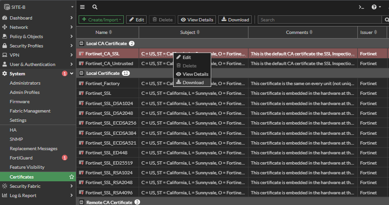This screenshot has width=389, height=205.
Task: Click the certificate Search input field
Action: pyautogui.click(x=320, y=20)
